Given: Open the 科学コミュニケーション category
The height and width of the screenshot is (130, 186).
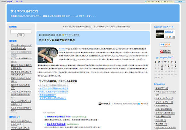Looking at the screenshot, I should 166,93.
